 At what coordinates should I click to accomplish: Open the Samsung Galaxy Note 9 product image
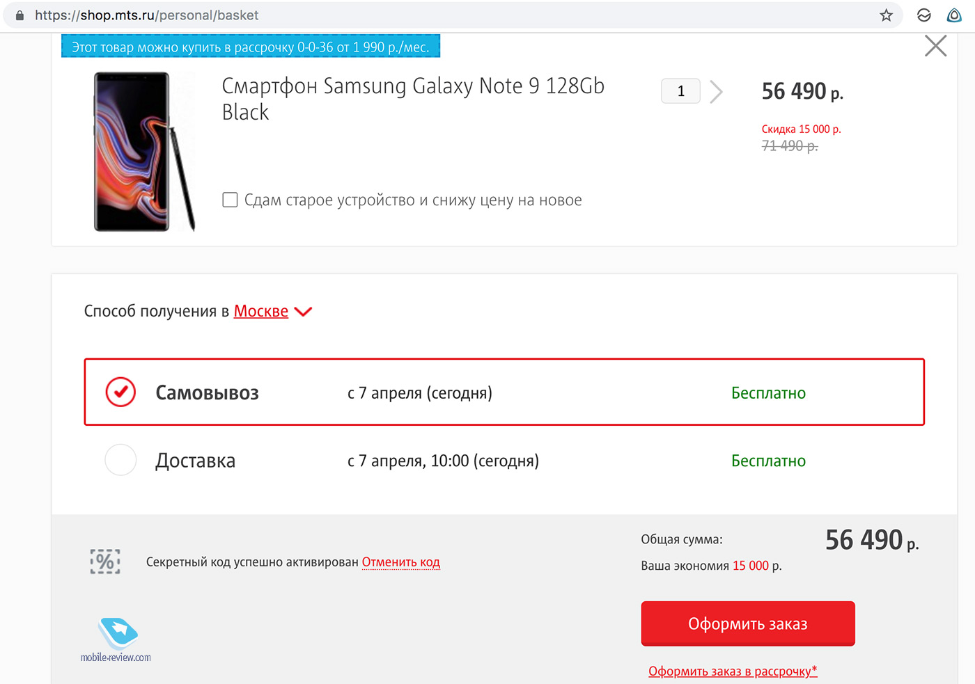click(x=144, y=152)
